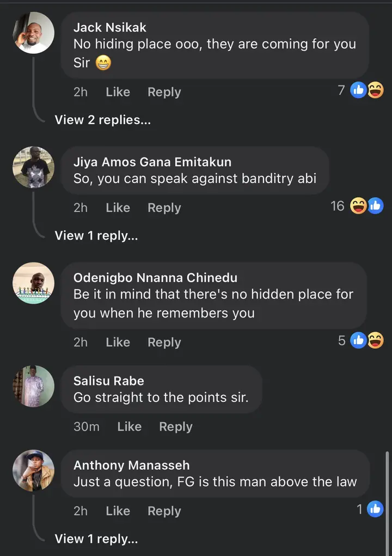Open Jiya Amos Gana Emitakun's avatar
This screenshot has height=556, width=392.
[x=34, y=167]
